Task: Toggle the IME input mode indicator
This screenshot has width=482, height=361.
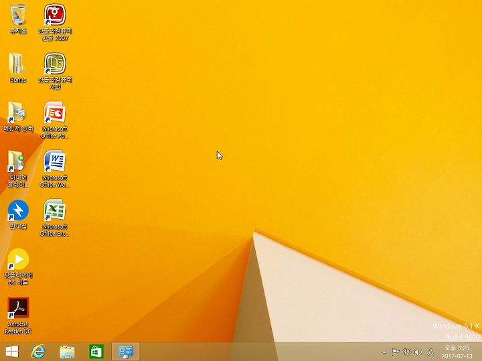Action: pos(430,352)
